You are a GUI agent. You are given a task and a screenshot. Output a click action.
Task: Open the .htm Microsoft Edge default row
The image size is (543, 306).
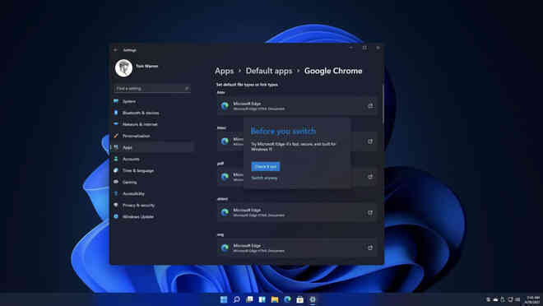pos(297,106)
